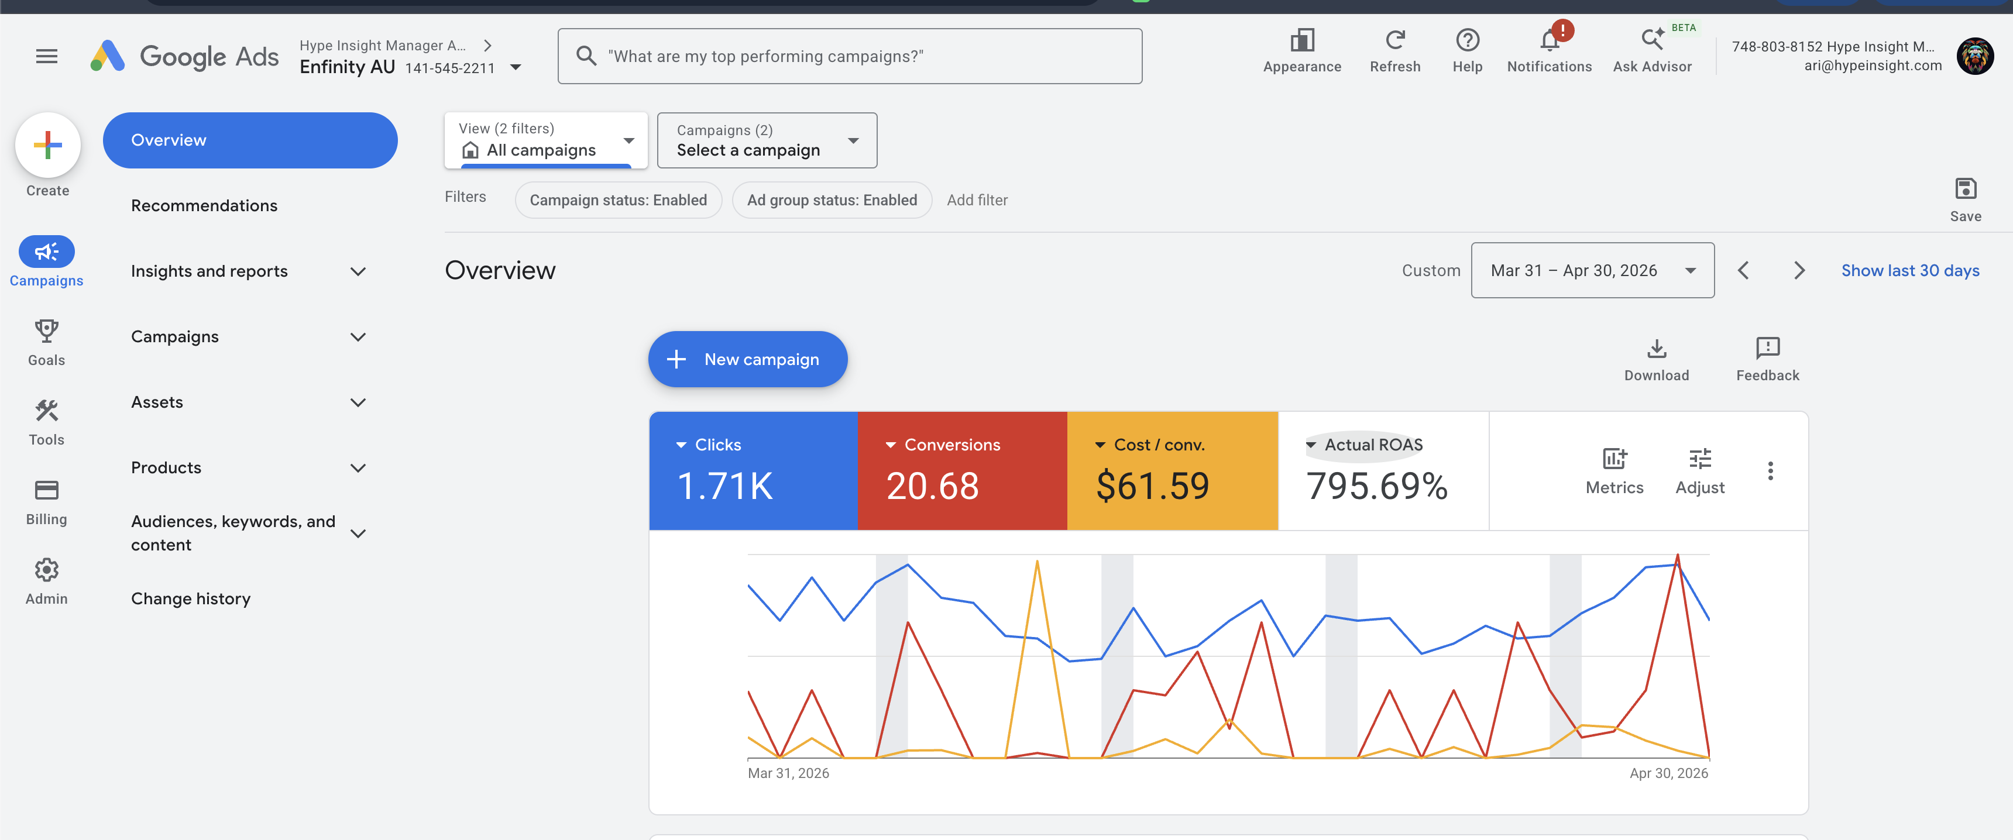Change the Conversions metric dropdown
Screen dimensions: 2013x840
tap(942, 445)
